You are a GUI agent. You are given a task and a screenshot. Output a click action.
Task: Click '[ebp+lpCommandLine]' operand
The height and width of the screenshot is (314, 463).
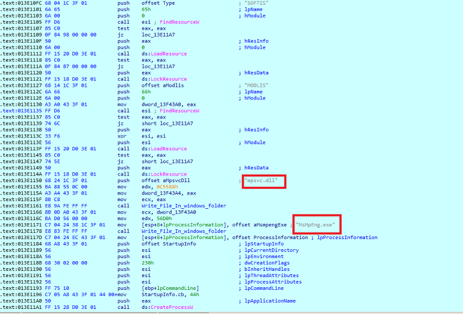(x=170, y=288)
